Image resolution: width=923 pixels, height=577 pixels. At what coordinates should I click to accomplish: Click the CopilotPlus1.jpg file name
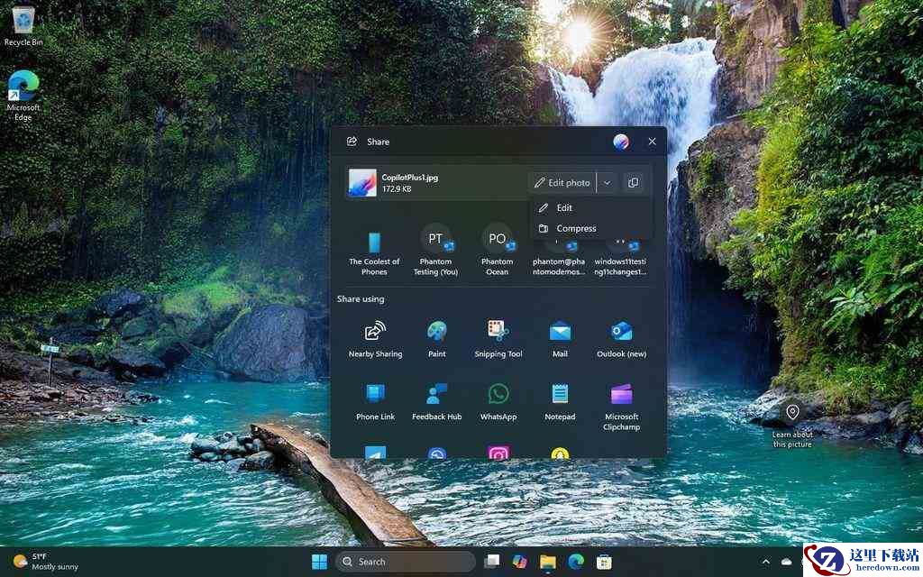tap(410, 178)
